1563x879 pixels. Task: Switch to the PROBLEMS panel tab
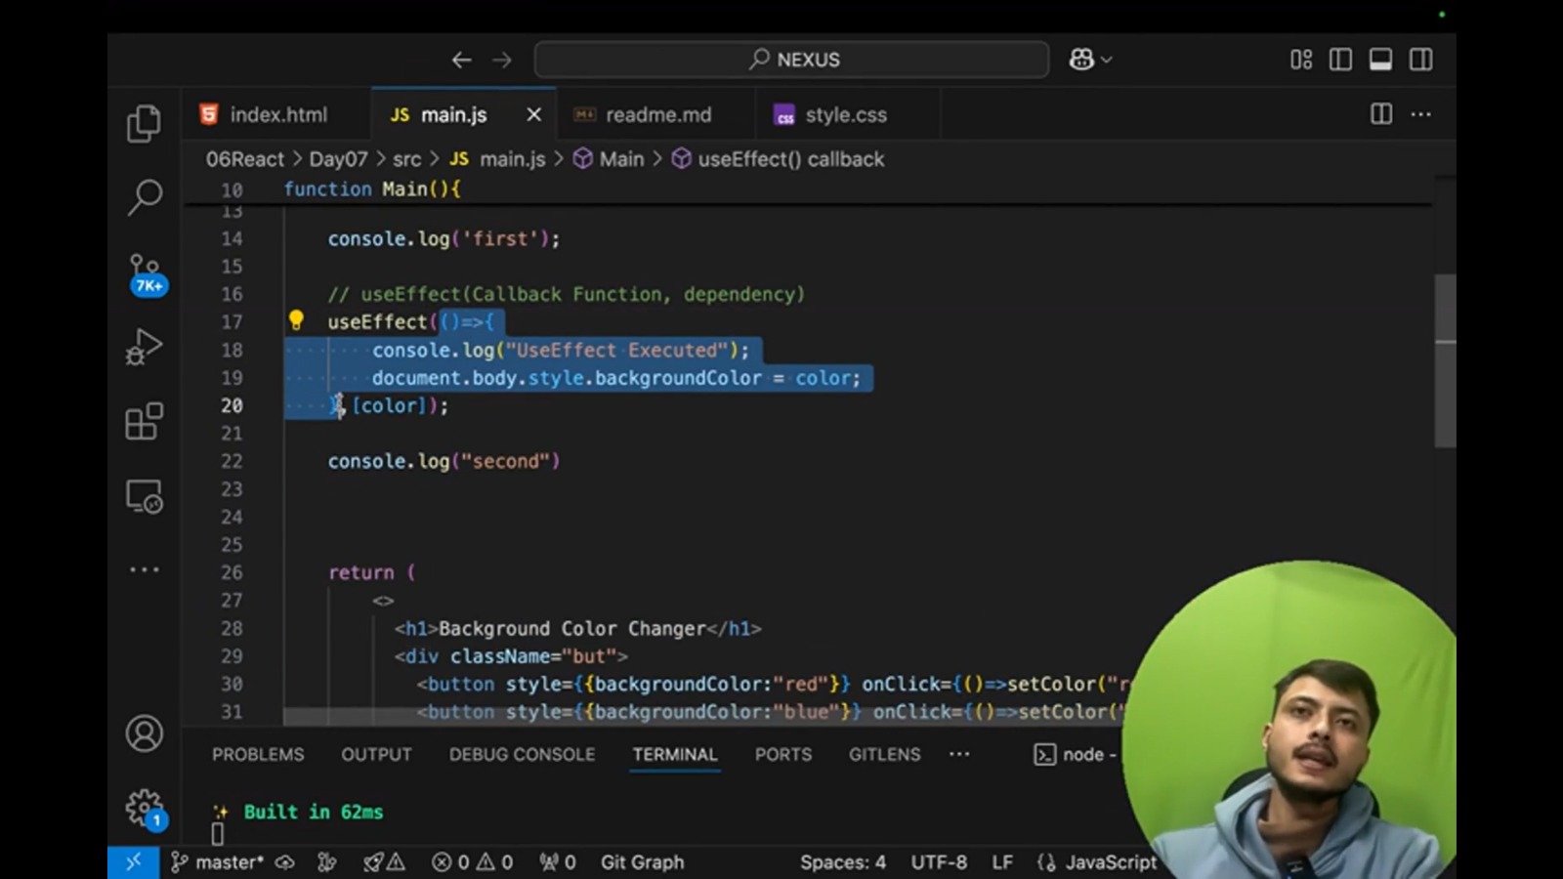[x=258, y=754]
